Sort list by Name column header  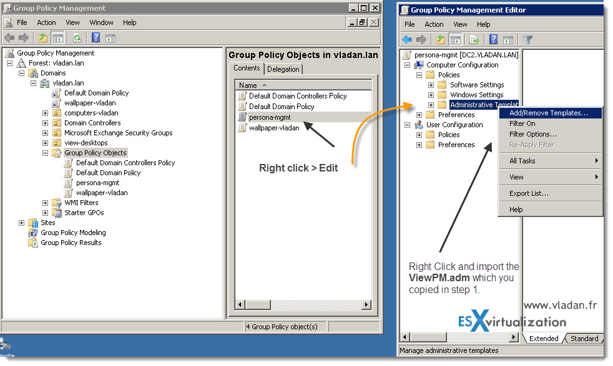tap(303, 85)
